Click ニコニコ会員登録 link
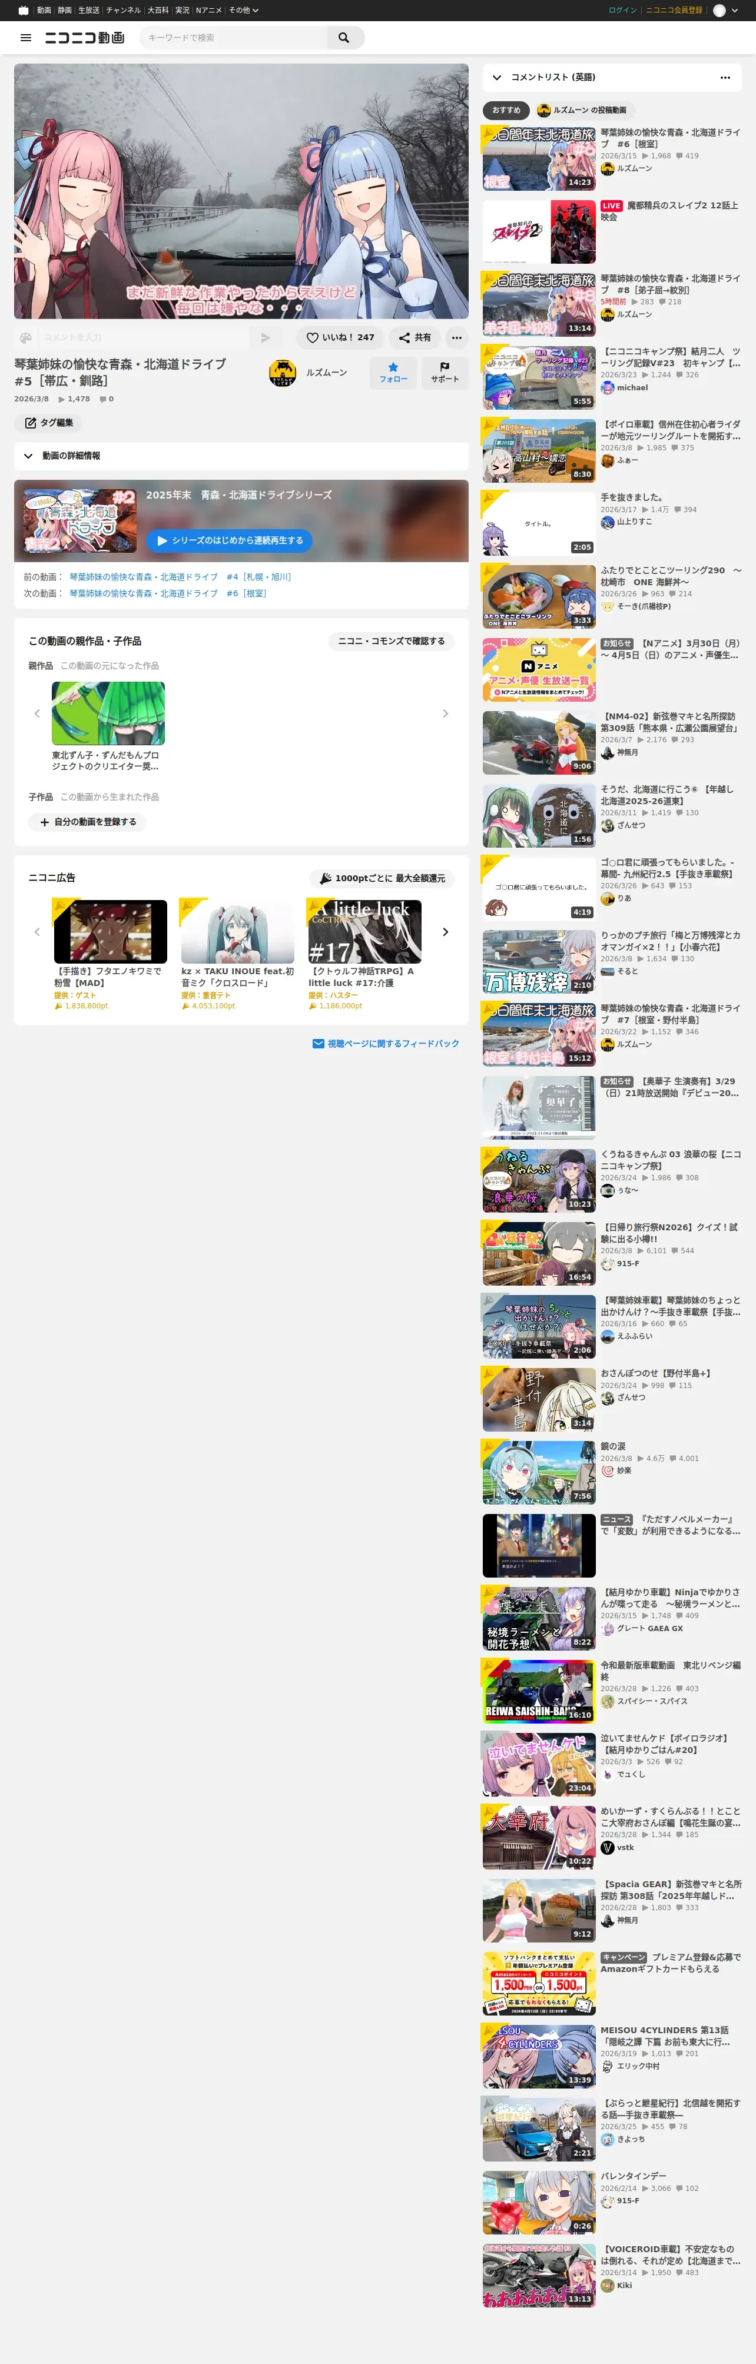Screen dimensions: 756x2364 [x=674, y=10]
